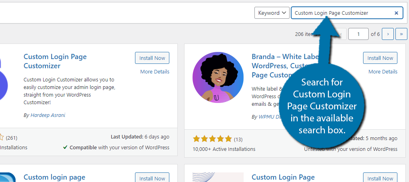Viewport: 409px width, 182px height.
Task: Open More Details for Custom Login Page Customizer
Action: (x=155, y=71)
